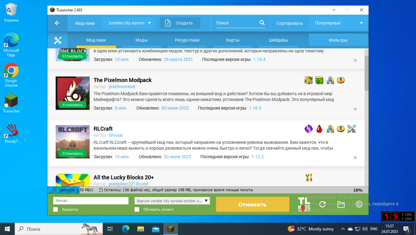Click the crossed swords icon on RLCraft row
The image size is (416, 235).
coord(351,129)
